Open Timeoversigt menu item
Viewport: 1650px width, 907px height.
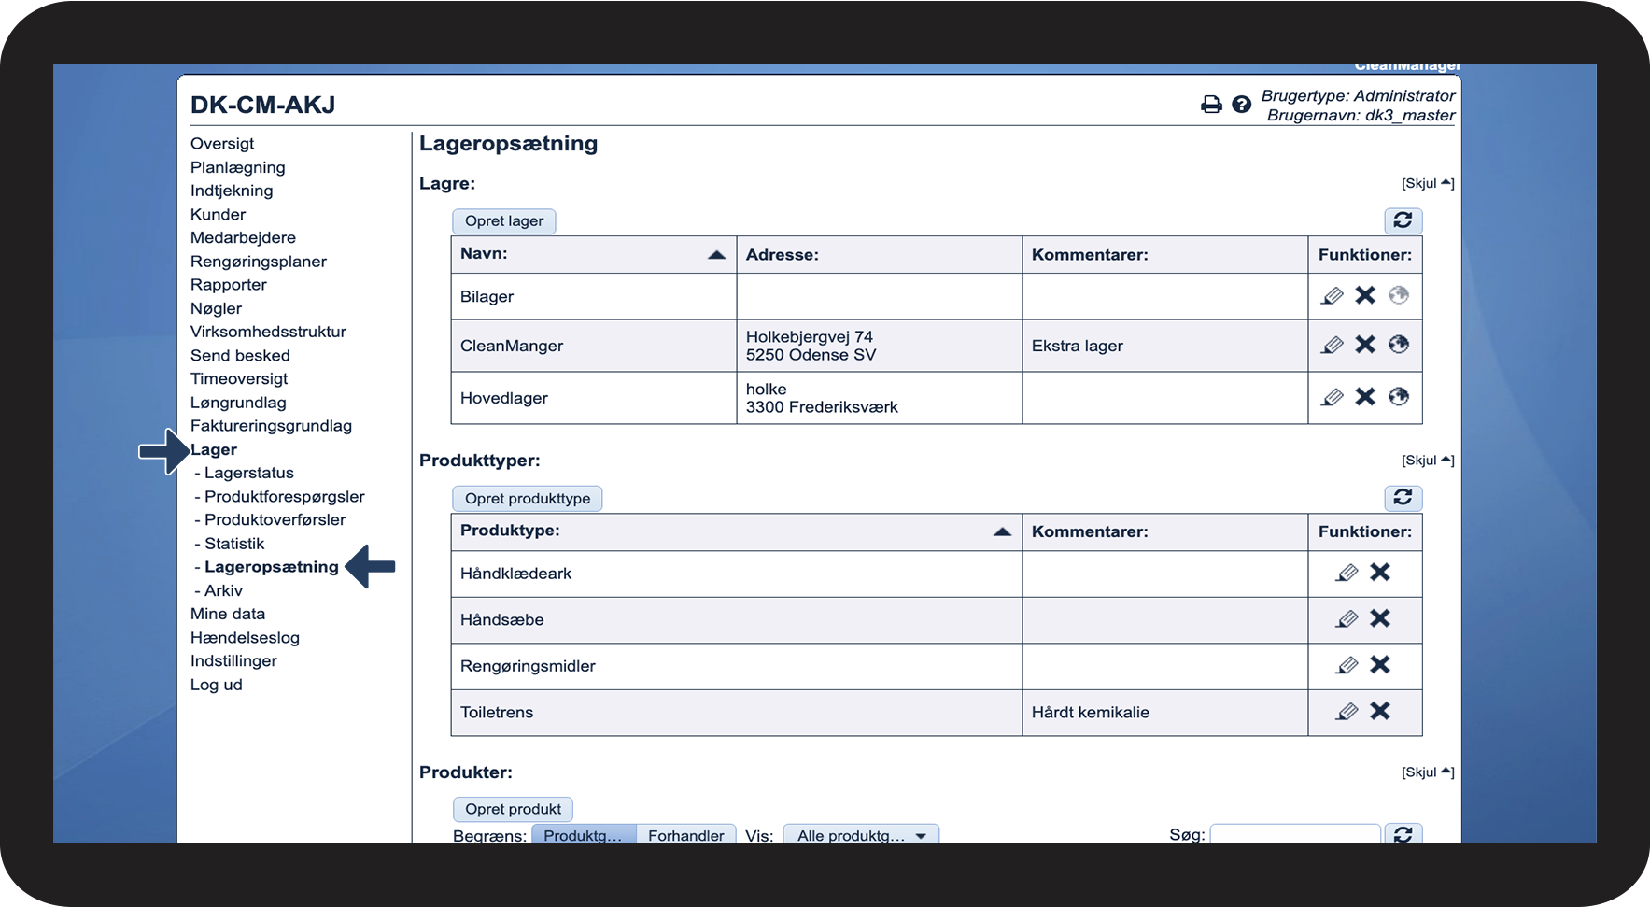pos(239,379)
